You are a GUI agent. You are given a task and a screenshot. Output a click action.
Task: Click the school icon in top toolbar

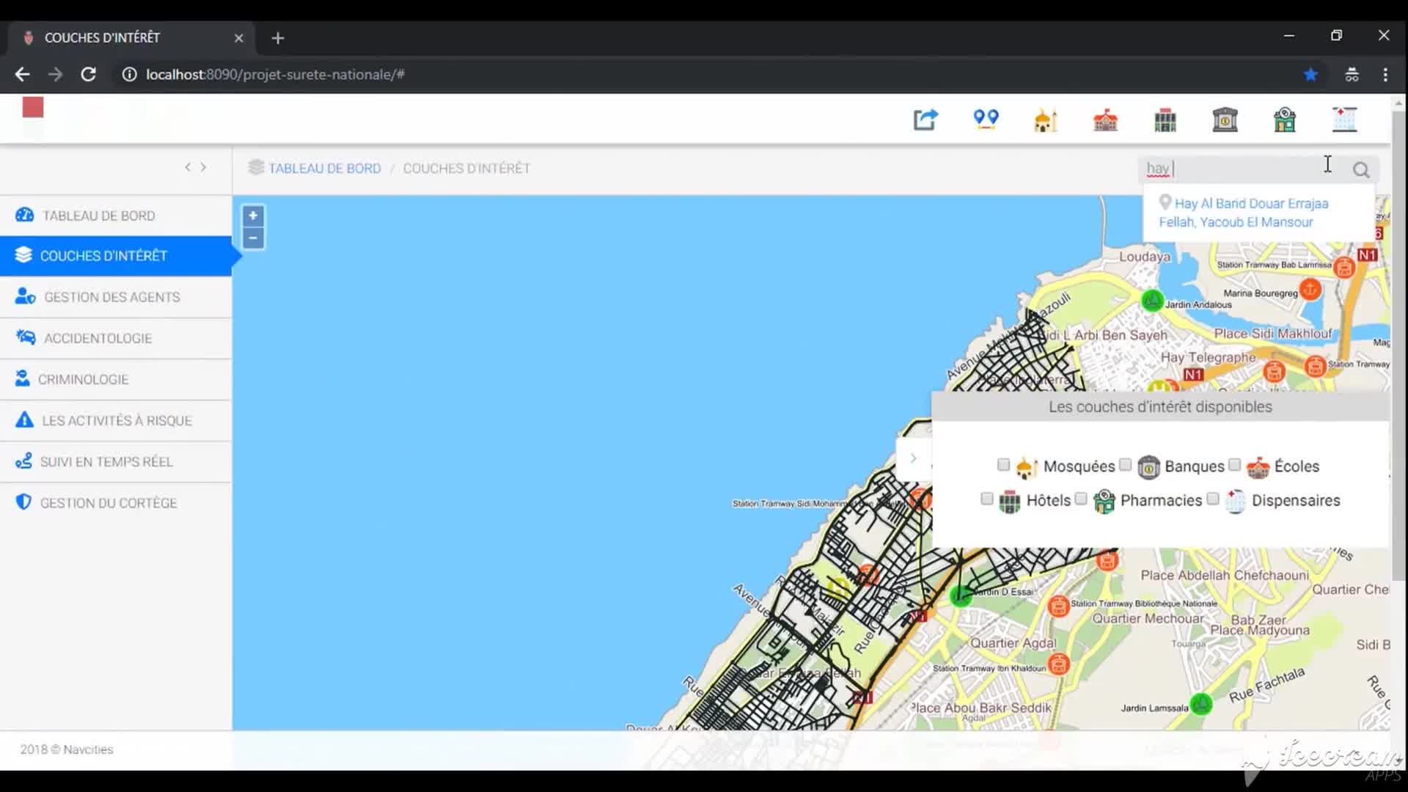pyautogui.click(x=1105, y=120)
